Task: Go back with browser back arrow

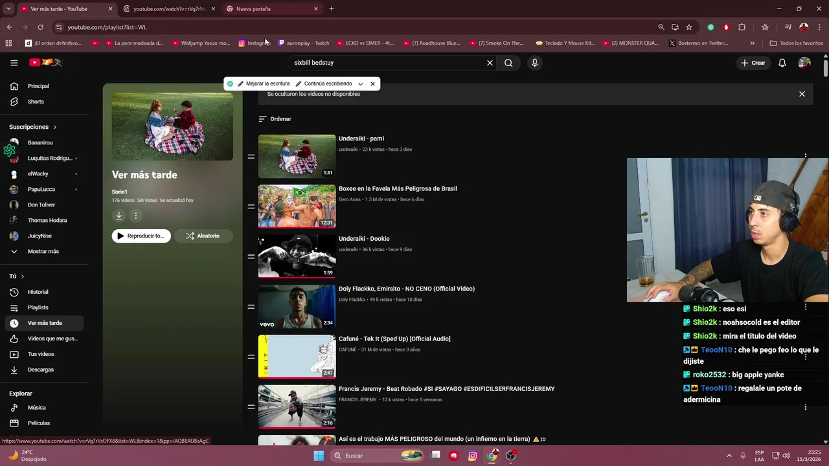Action: [x=10, y=27]
